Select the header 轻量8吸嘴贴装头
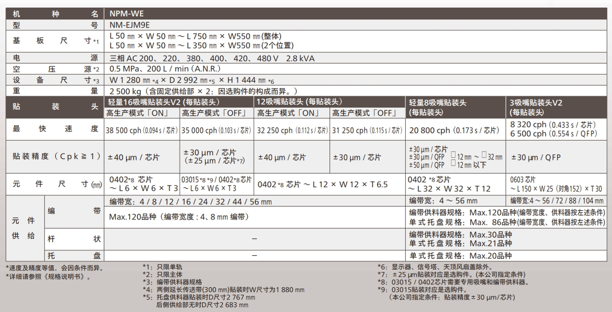Screen dimensions: 612x312 (438, 107)
